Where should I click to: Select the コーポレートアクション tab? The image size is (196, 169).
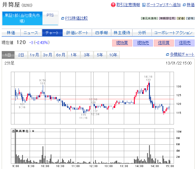[x=173, y=33]
